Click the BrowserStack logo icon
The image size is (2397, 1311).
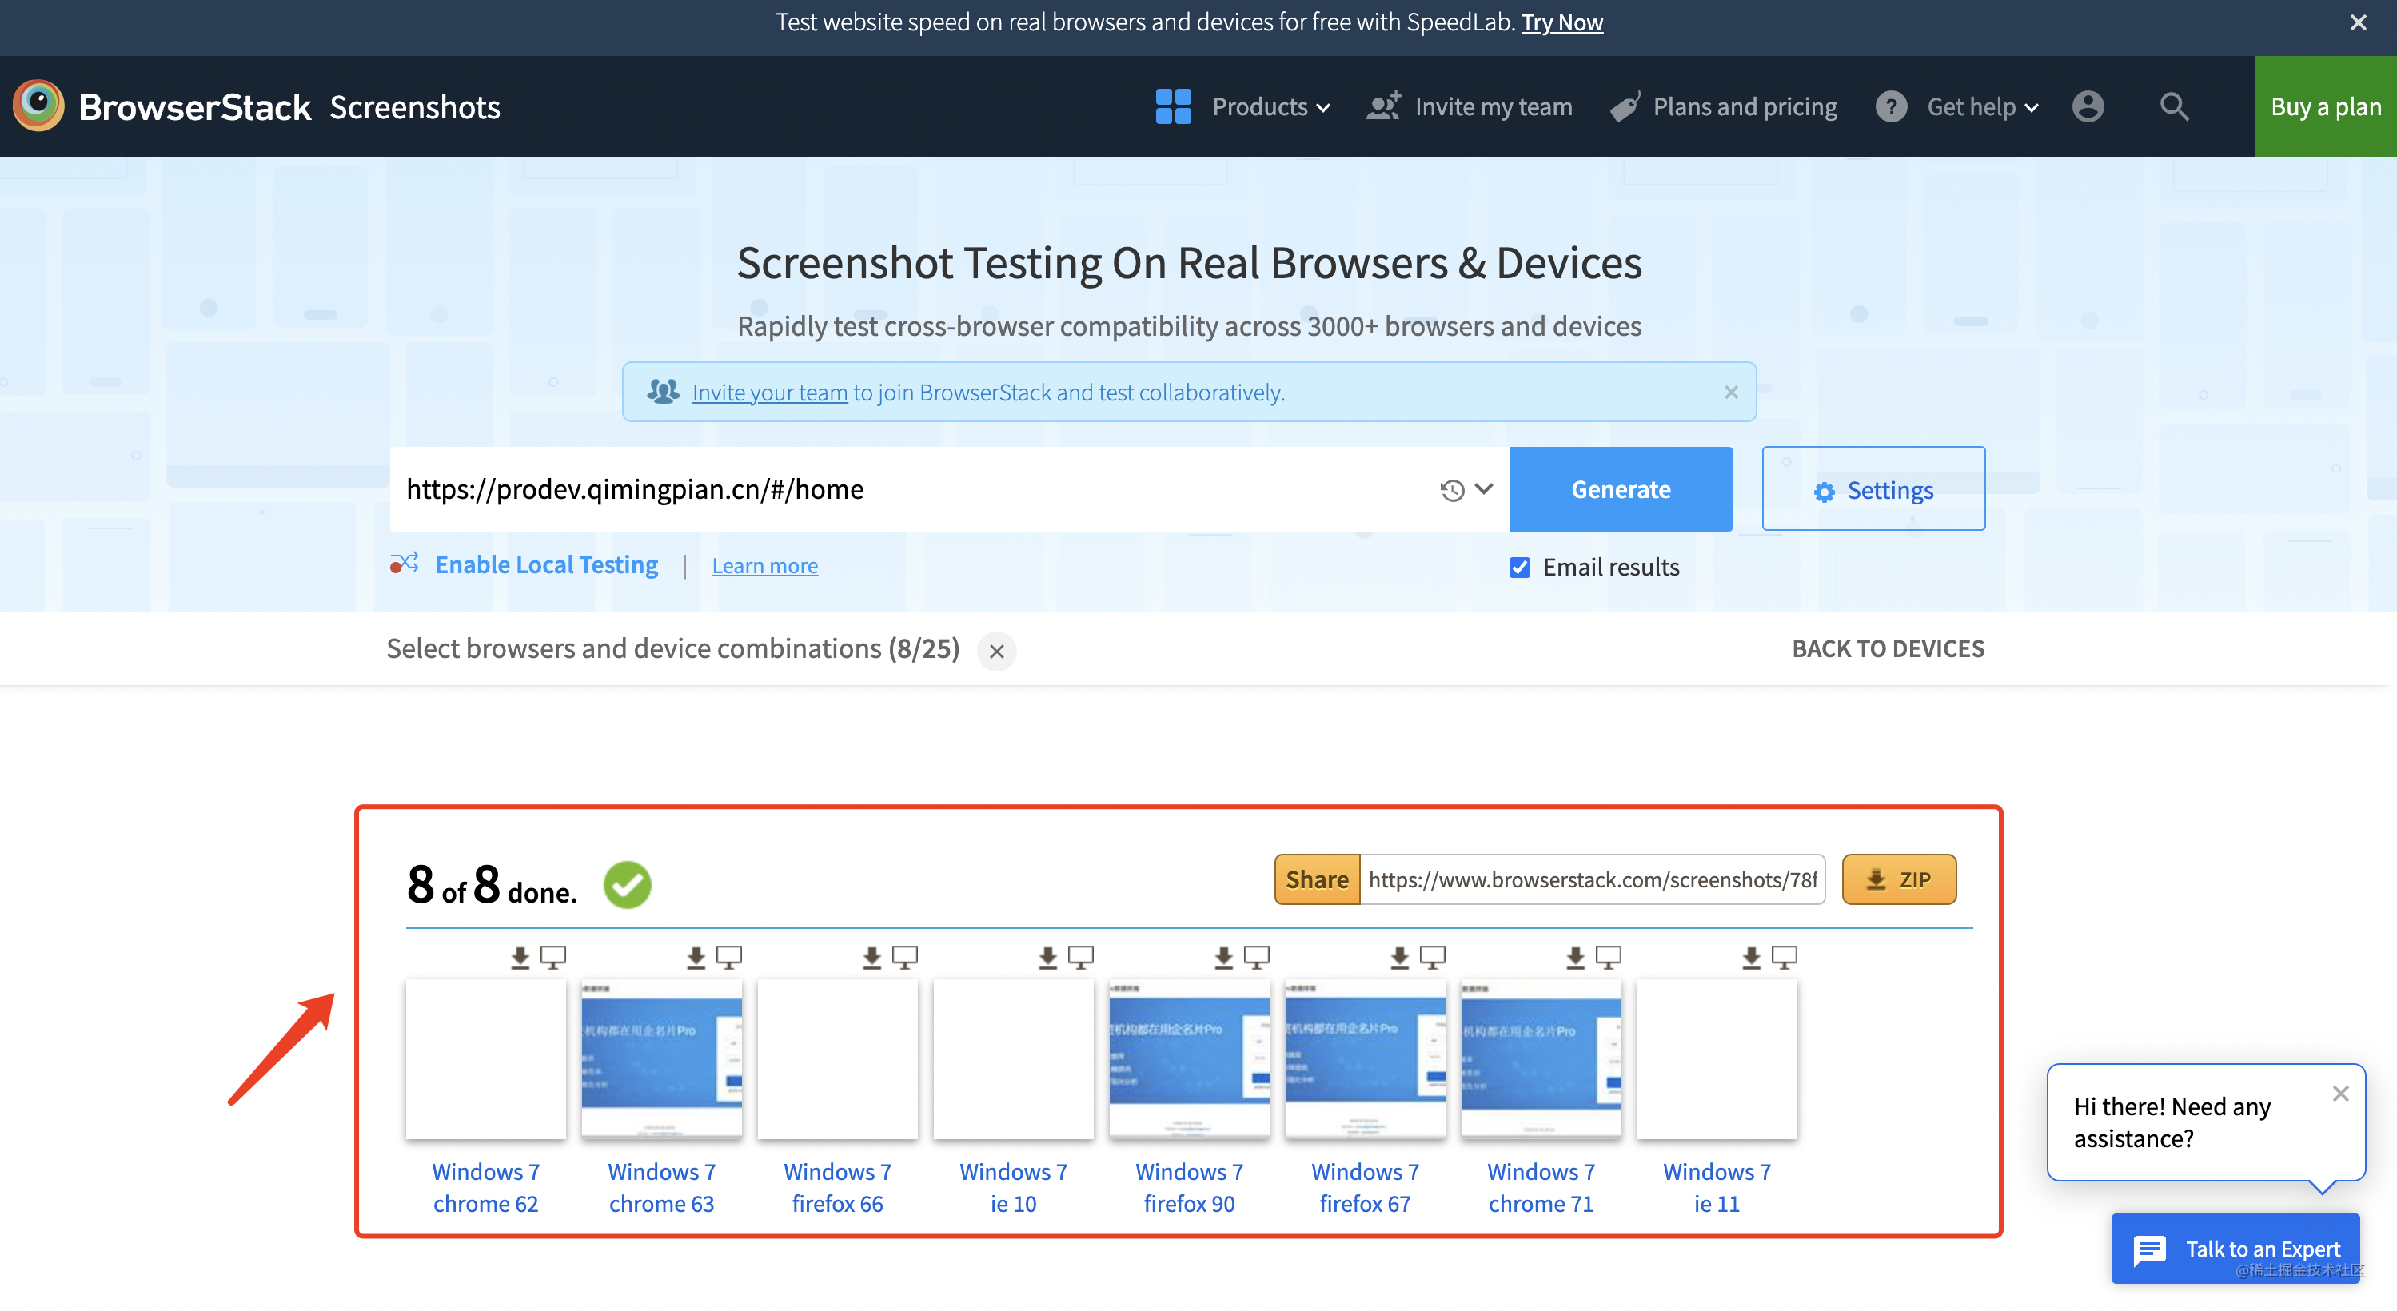click(38, 106)
